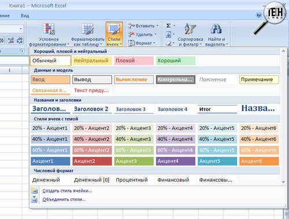The height and width of the screenshot is (219, 289).
Task: Apply the Пояснение cell style
Action: tap(217, 80)
